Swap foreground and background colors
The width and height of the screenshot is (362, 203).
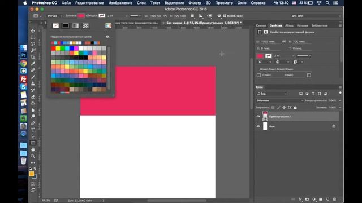(35, 169)
